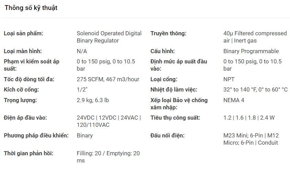Click the "Loại sản phẩm:" label
The image size is (290, 170).
[23, 34]
